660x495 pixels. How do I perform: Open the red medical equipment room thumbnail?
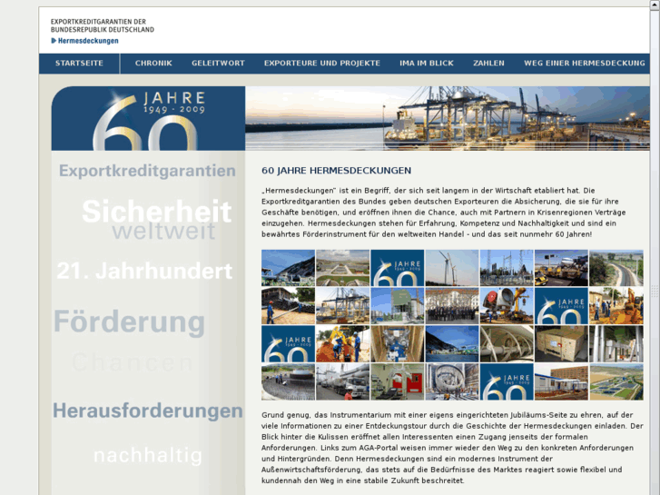coord(398,381)
